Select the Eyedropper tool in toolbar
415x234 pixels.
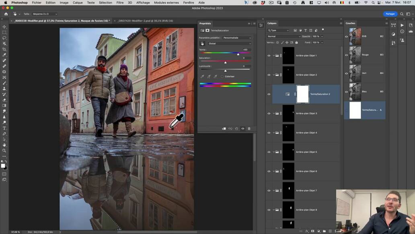click(4, 55)
